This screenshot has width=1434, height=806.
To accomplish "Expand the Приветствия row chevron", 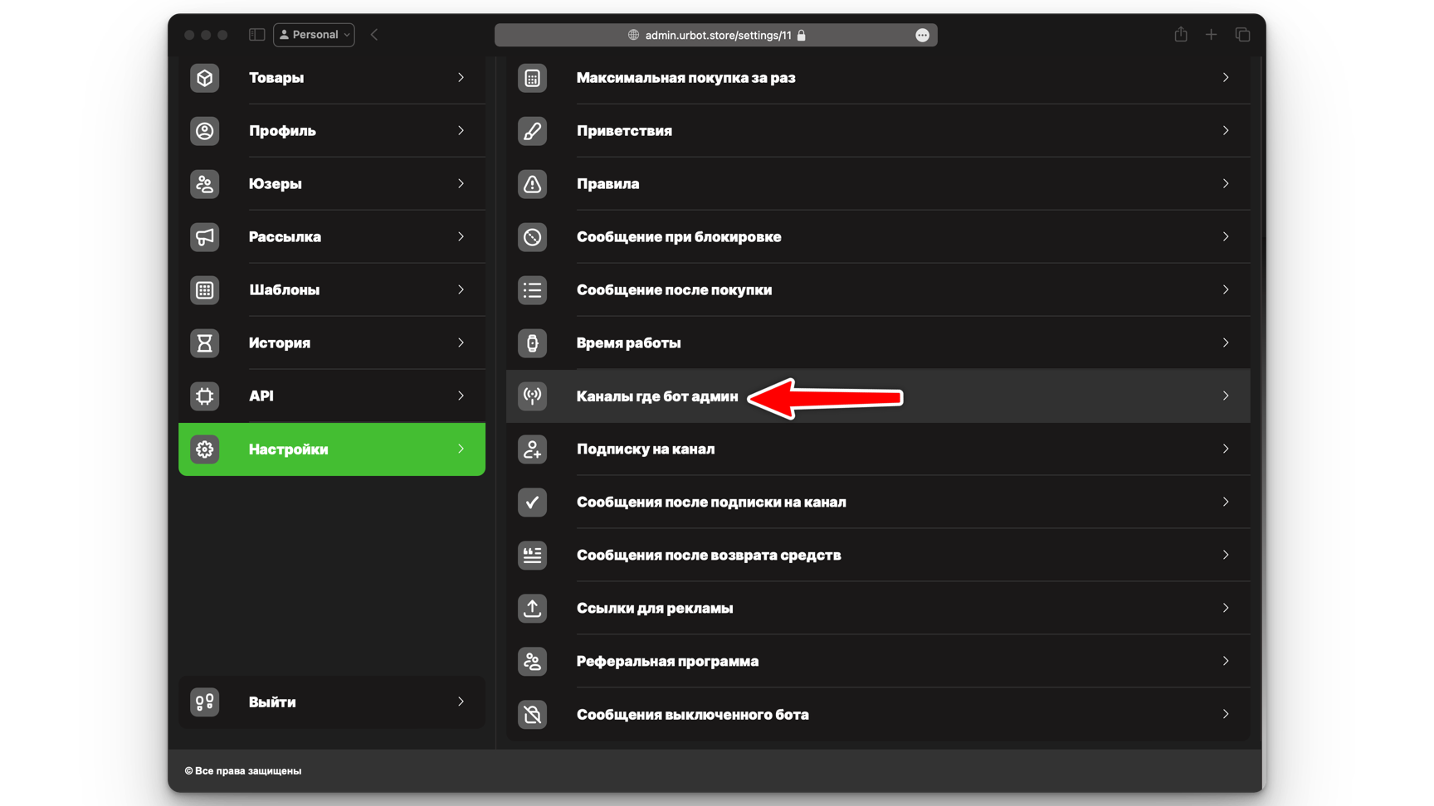I will (x=1225, y=131).
